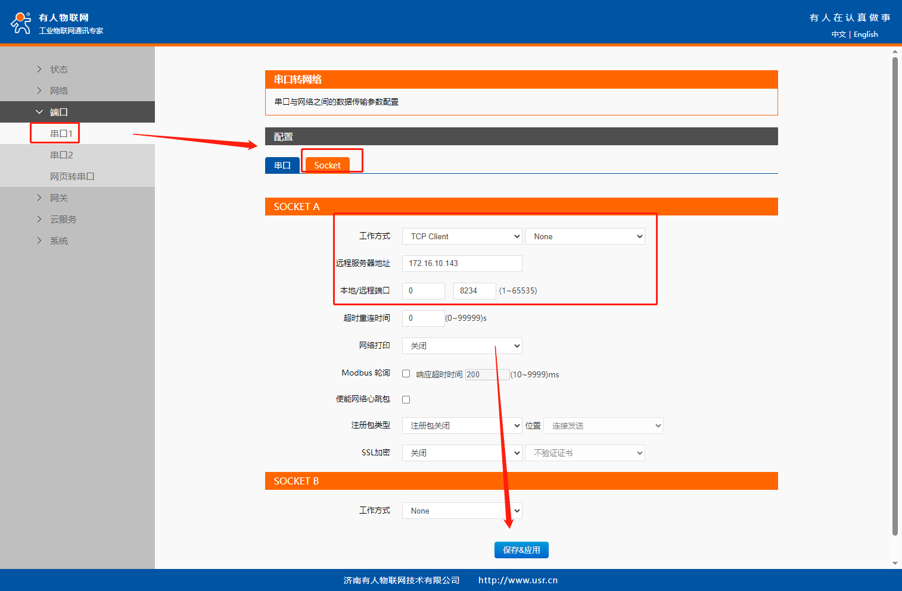This screenshot has width=902, height=591.
Task: Click the 配置 section header
Action: pos(521,136)
